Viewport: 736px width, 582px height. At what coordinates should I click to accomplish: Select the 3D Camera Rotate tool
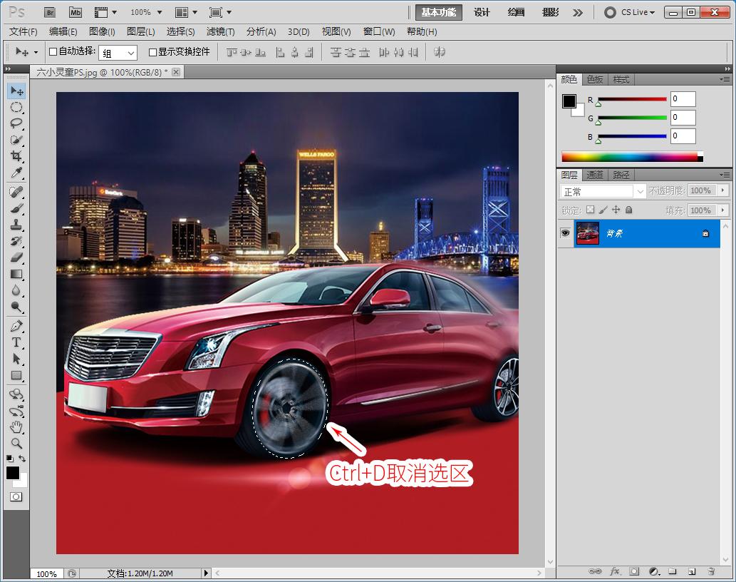(x=16, y=411)
